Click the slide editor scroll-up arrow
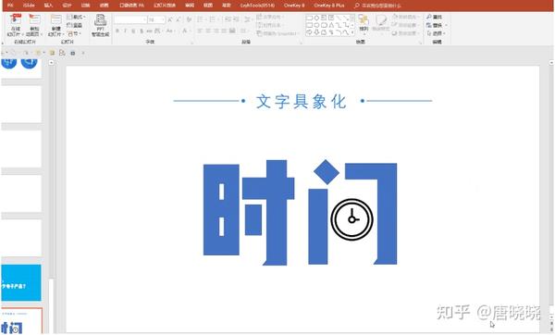The width and height of the screenshot is (555, 335). [x=551, y=62]
